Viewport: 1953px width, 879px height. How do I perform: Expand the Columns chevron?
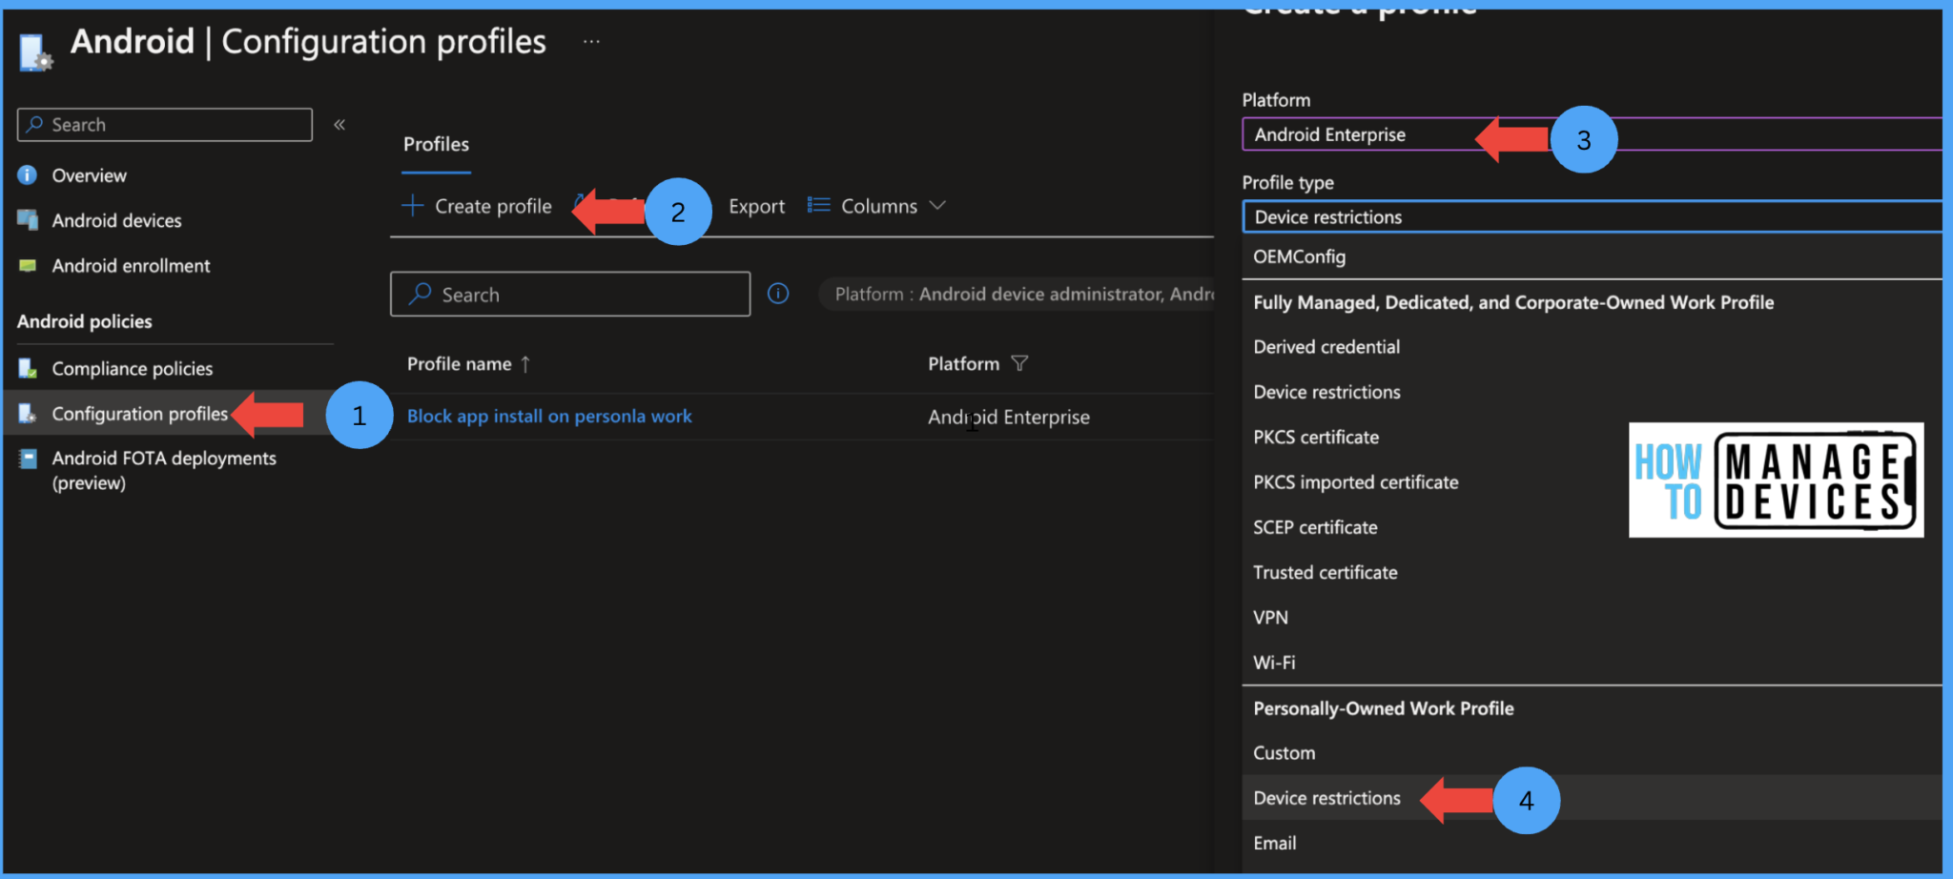pyautogui.click(x=937, y=205)
